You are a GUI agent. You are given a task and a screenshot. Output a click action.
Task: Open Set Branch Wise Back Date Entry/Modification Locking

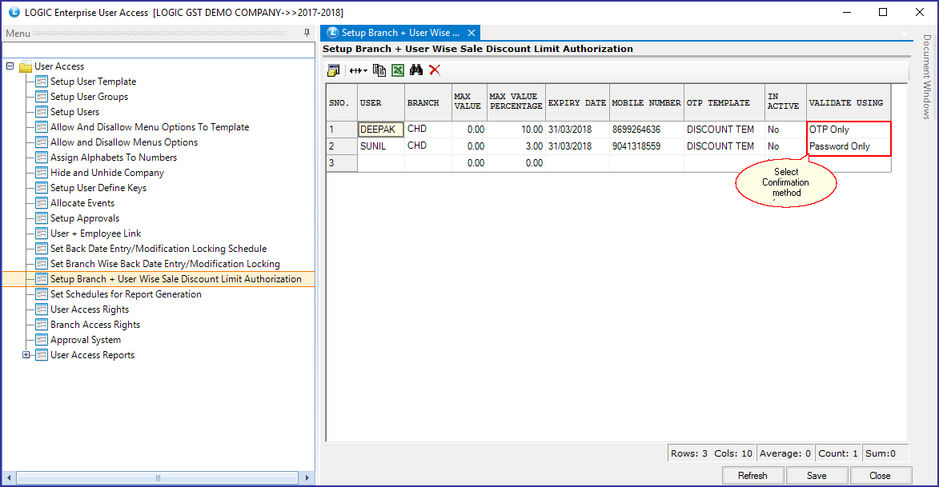pos(165,264)
